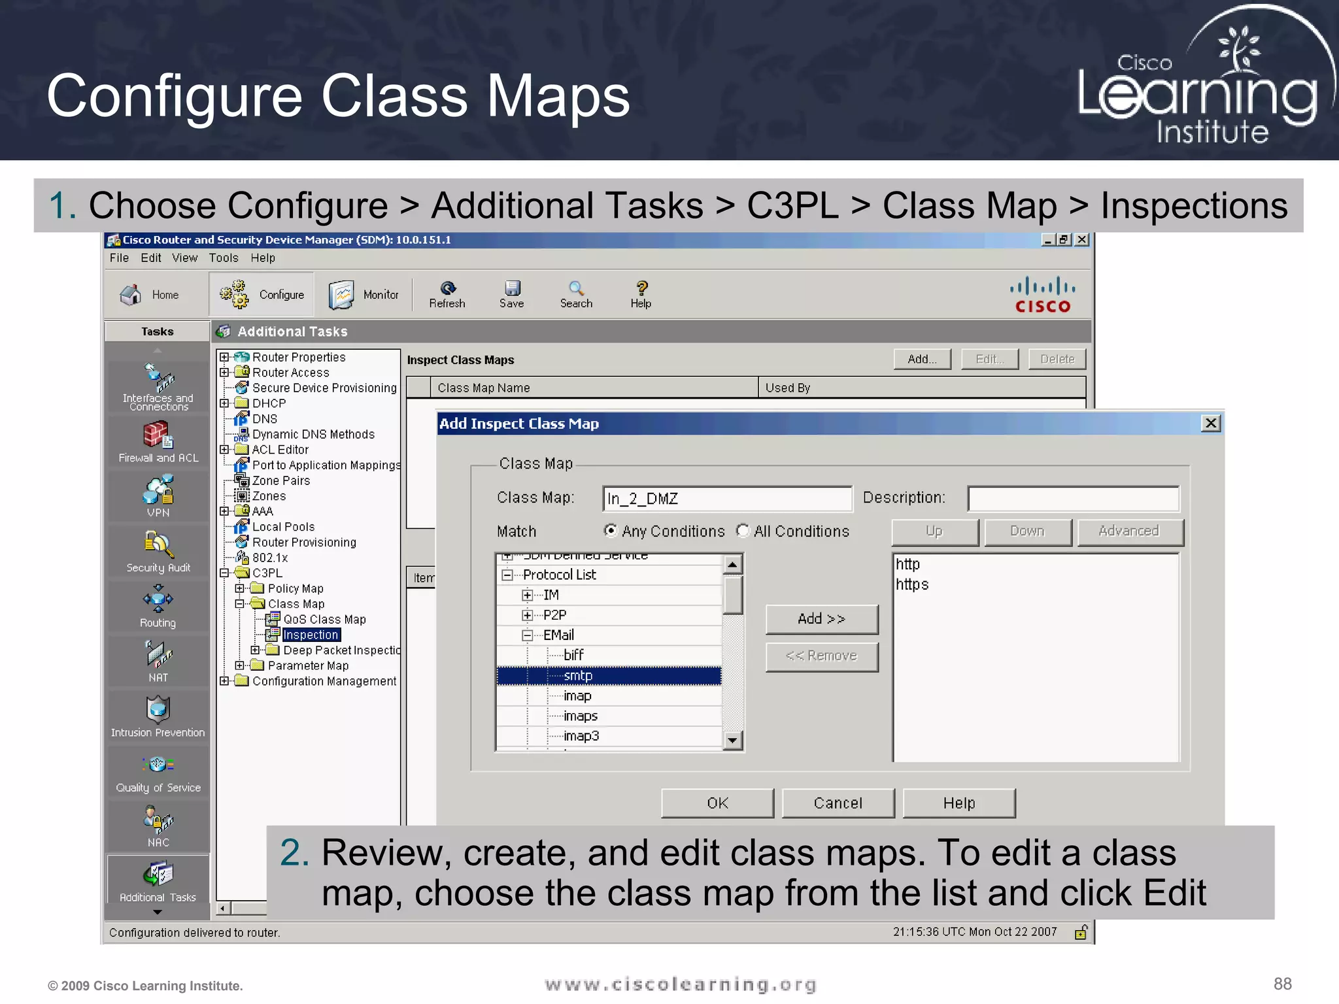Save configuration with the Save icon
Viewport: 1339px width, 1004px height.
tap(512, 294)
